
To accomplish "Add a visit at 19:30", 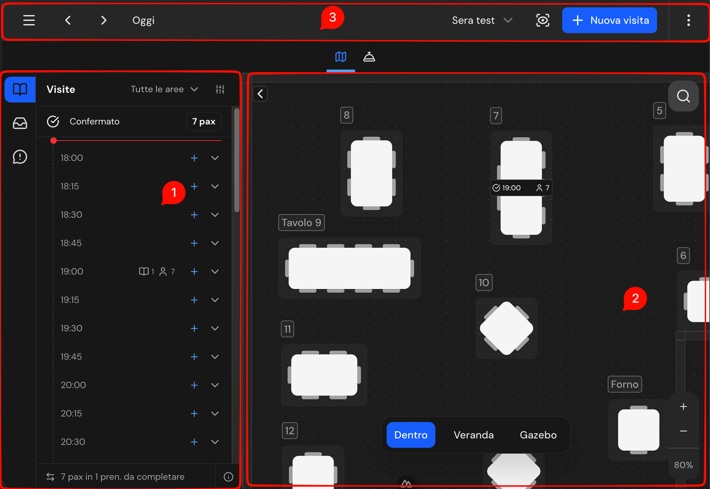I will (194, 329).
